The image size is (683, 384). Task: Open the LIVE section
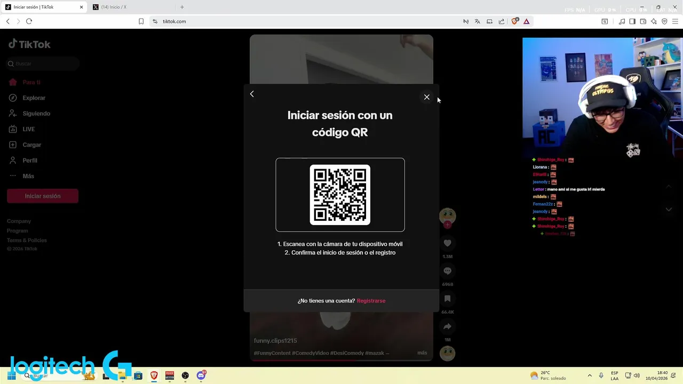pos(28,129)
